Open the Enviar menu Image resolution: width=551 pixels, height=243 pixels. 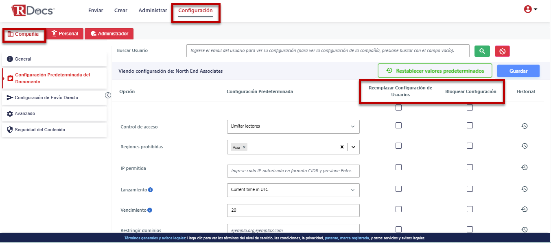(x=96, y=11)
